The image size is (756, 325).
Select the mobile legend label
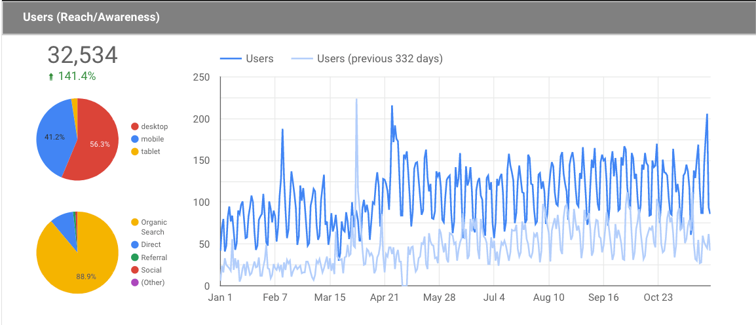(153, 140)
